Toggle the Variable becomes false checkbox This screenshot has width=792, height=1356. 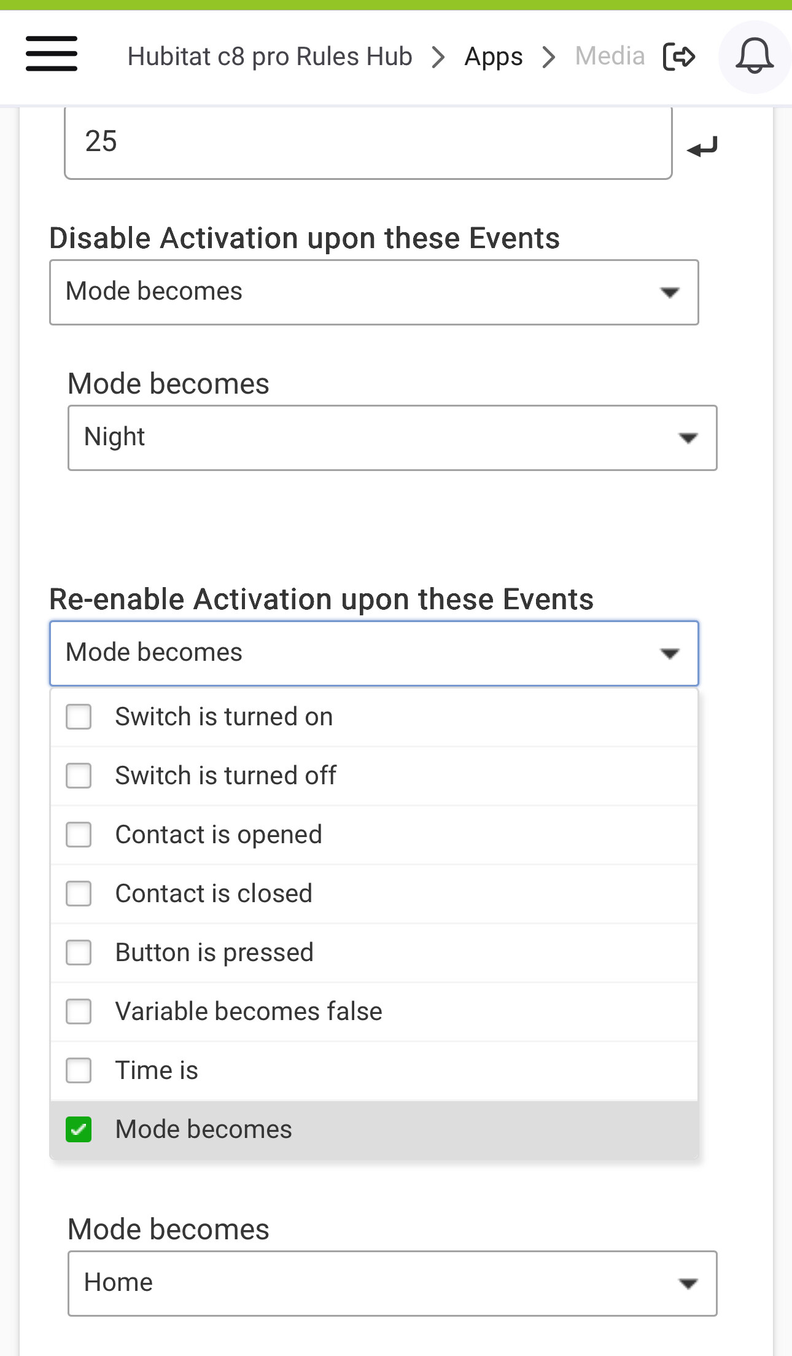(x=79, y=1011)
